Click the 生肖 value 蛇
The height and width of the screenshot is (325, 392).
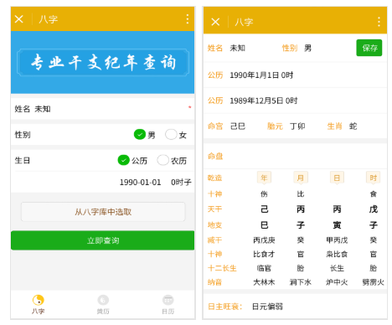click(353, 126)
